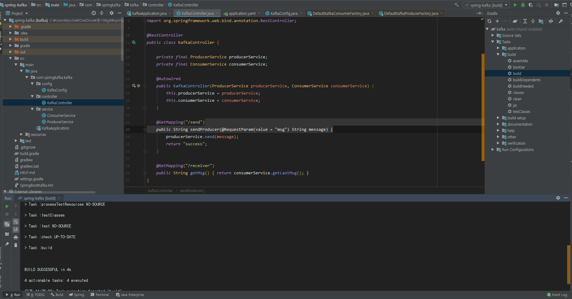This screenshot has height=299, width=572.
Task: Close the KafkaController.java editor tab
Action: (x=217, y=13)
